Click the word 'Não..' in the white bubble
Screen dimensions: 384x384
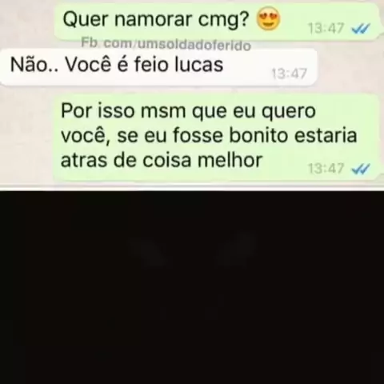click(x=34, y=65)
